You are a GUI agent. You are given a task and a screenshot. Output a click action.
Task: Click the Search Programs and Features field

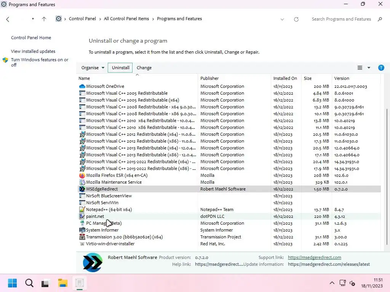click(341, 19)
